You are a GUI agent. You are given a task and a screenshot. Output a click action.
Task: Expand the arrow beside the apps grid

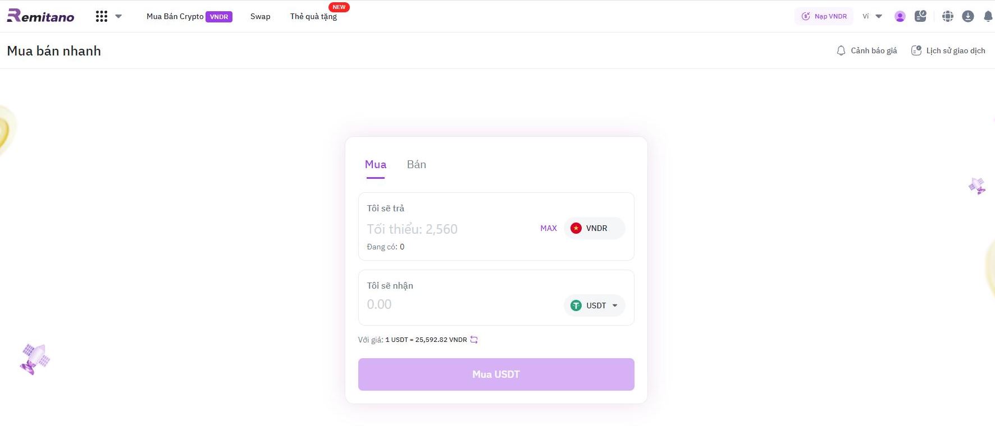coord(118,16)
